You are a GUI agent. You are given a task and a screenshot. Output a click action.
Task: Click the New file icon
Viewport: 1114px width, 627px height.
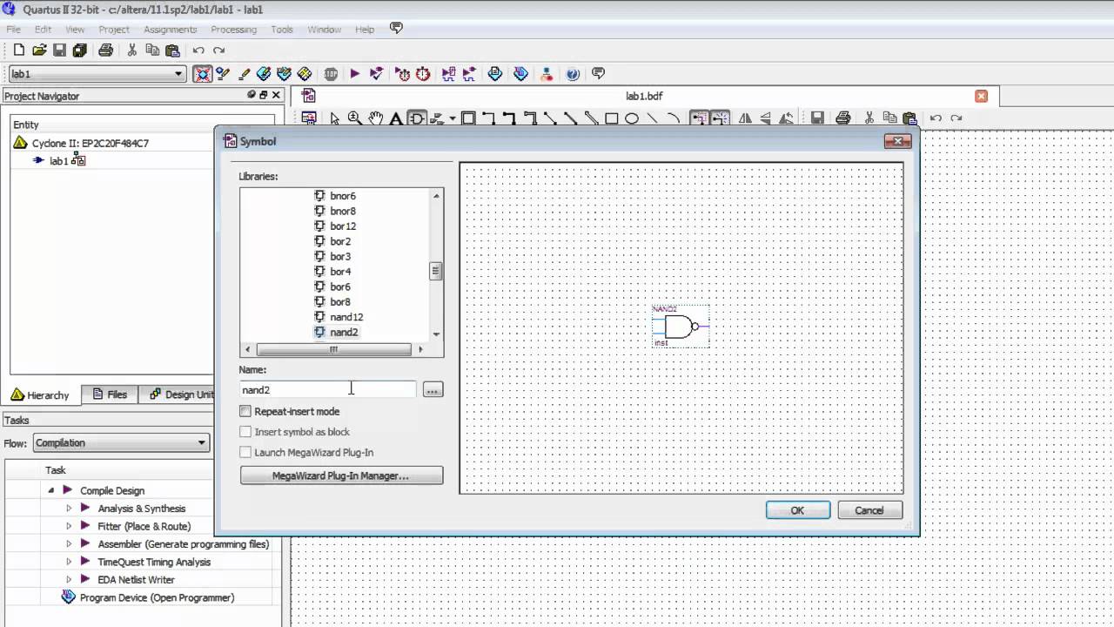pyautogui.click(x=18, y=51)
